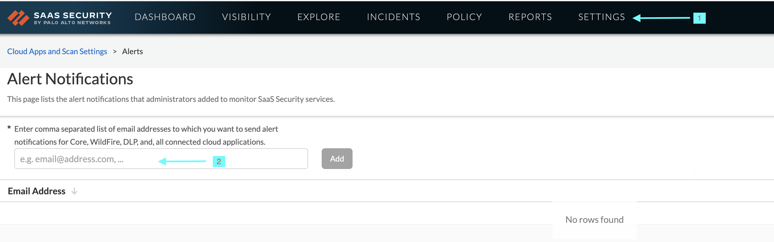774x242 pixels.
Task: Click the No rows found message
Action: (x=594, y=220)
